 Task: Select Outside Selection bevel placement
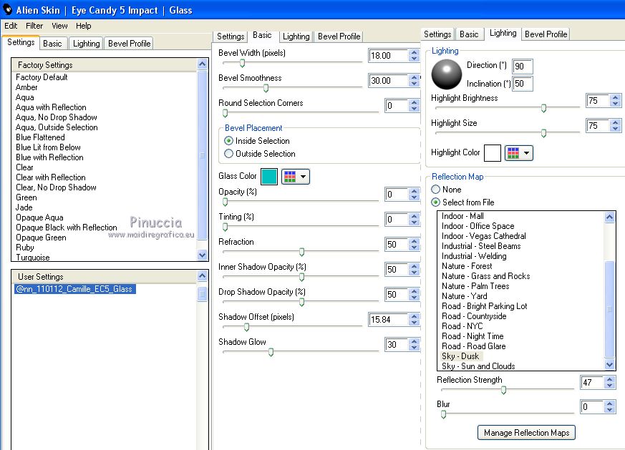pos(229,153)
